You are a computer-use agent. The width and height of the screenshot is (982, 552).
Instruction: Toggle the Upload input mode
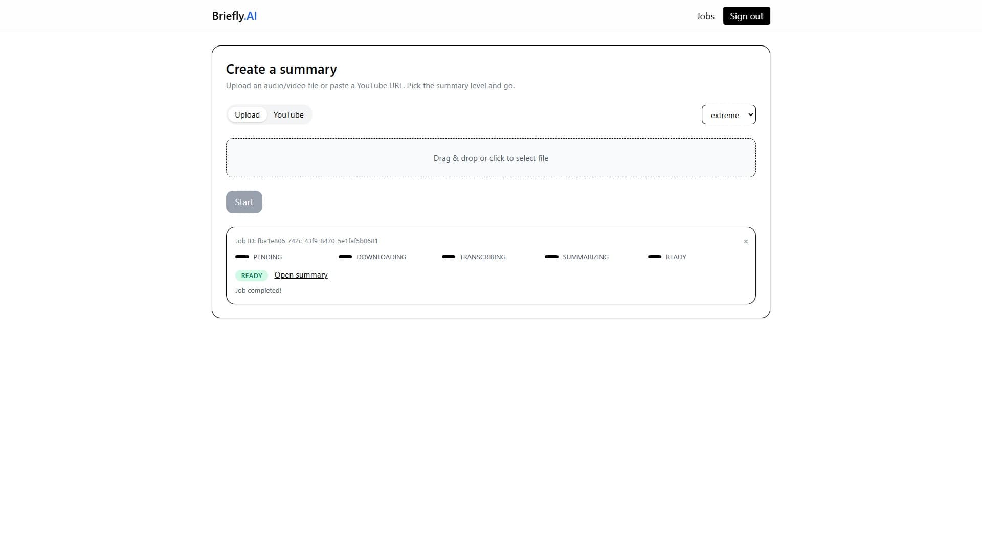(247, 114)
